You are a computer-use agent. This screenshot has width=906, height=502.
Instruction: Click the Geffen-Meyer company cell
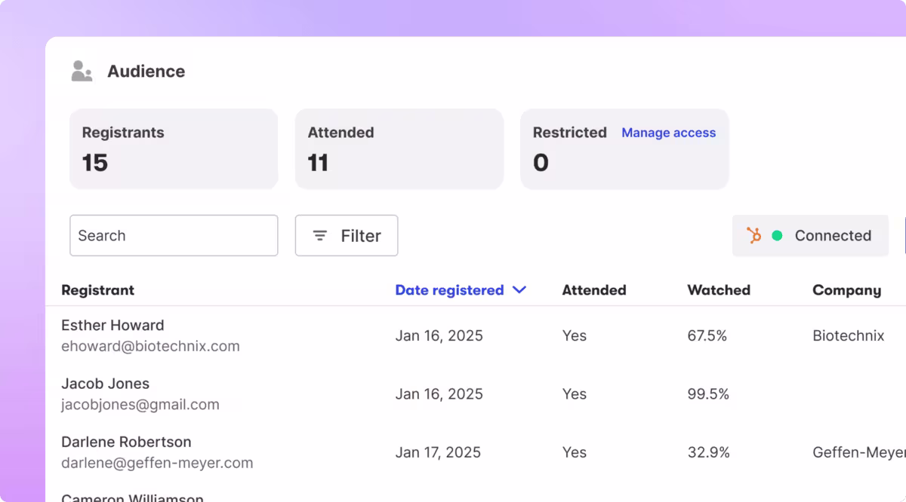point(859,452)
